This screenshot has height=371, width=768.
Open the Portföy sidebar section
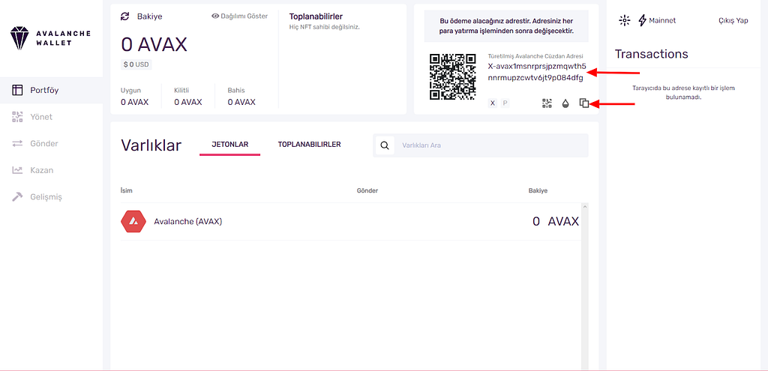click(51, 90)
